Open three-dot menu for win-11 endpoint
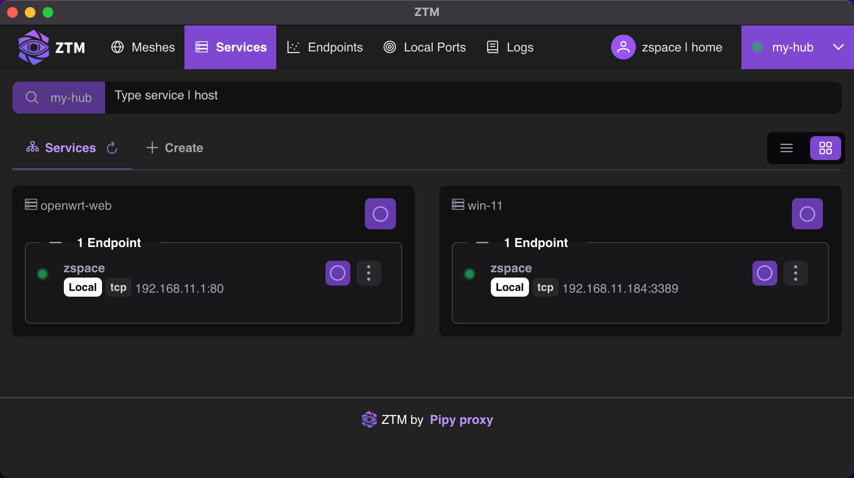Screen dimensions: 854x478 tap(795, 273)
